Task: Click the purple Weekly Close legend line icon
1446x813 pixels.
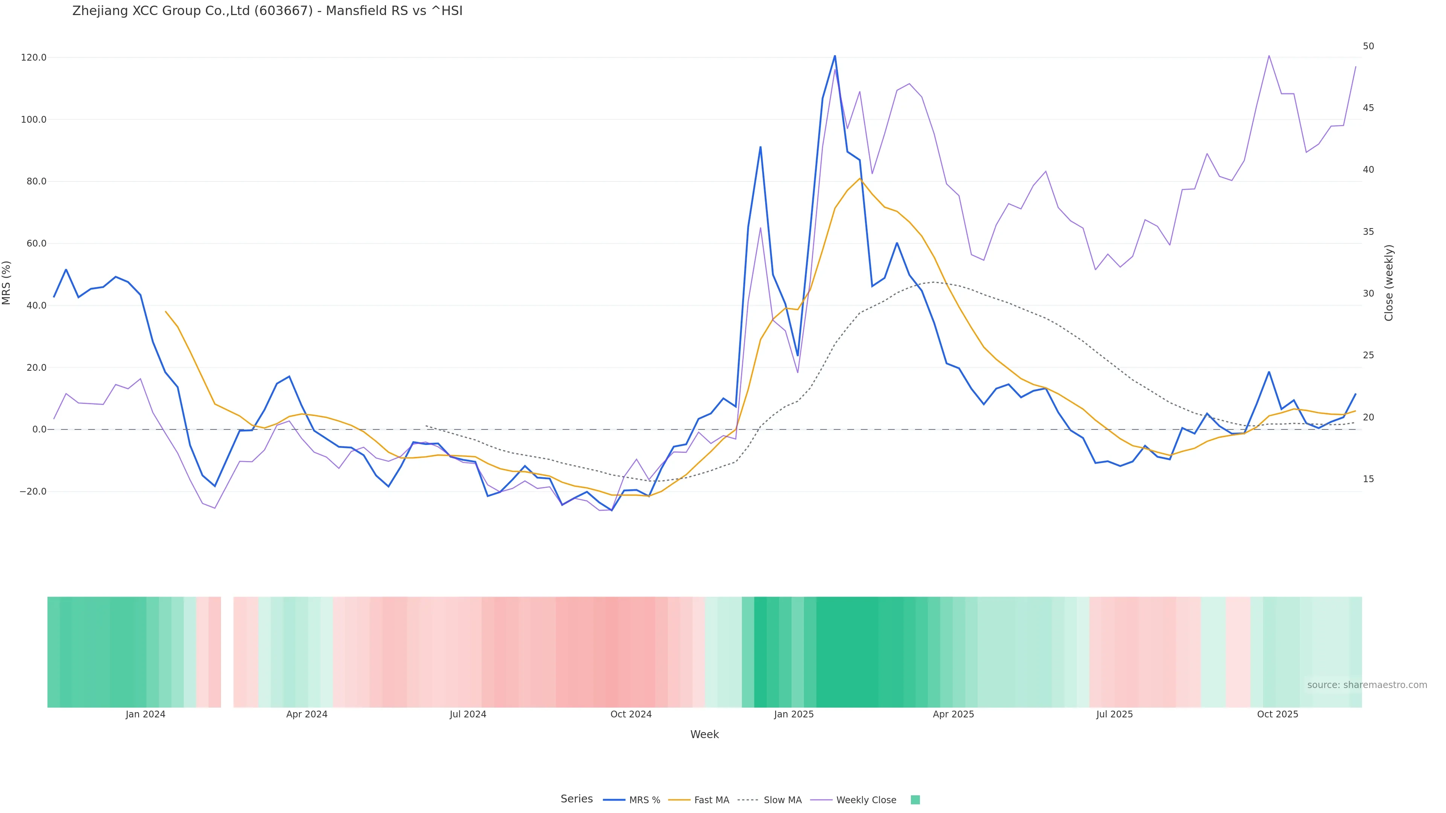Action: pos(821,800)
